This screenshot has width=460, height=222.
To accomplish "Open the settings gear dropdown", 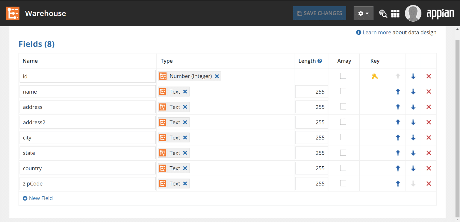I will click(x=363, y=13).
